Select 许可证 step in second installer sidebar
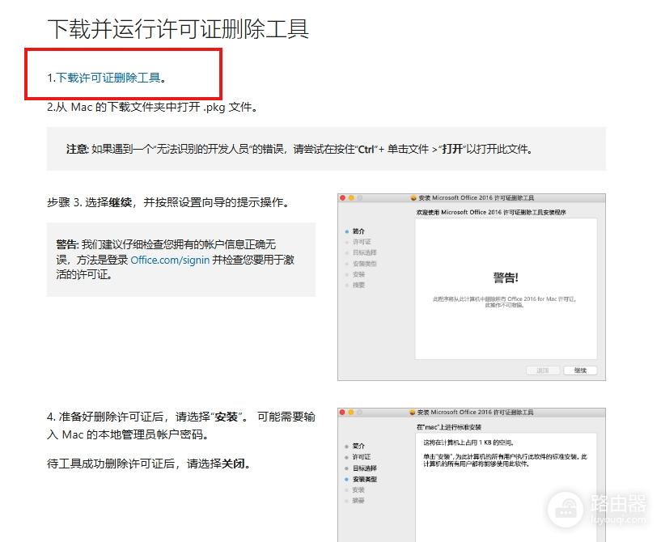Viewport: 661px width, 542px height. pos(362,457)
